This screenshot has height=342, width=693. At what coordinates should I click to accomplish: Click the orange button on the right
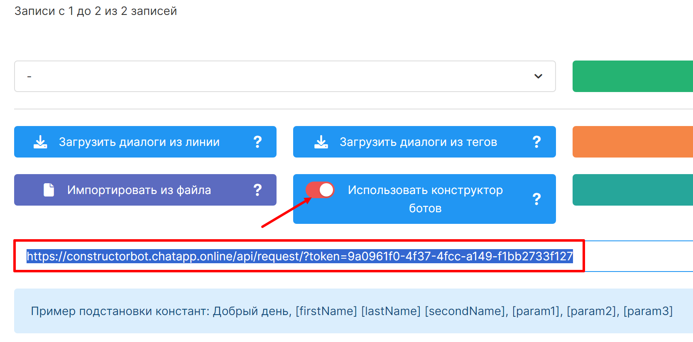(x=632, y=142)
